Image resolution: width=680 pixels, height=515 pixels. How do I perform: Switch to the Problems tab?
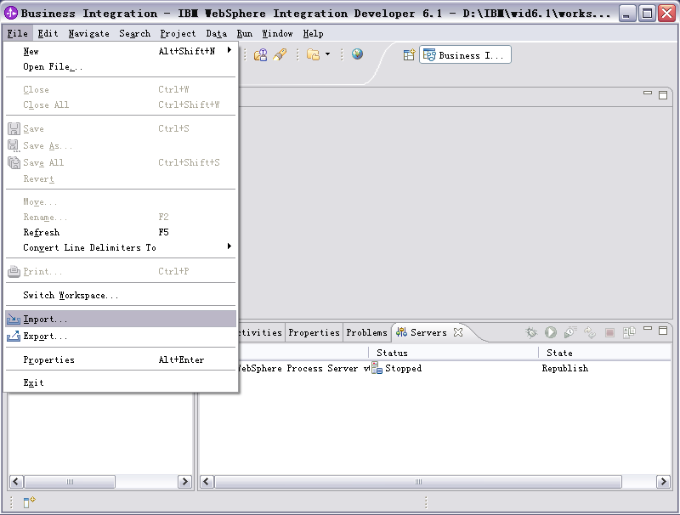(367, 332)
